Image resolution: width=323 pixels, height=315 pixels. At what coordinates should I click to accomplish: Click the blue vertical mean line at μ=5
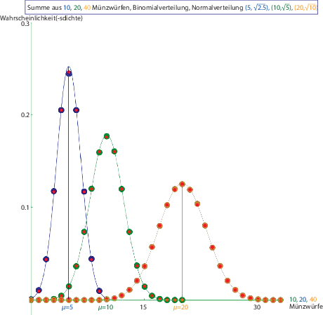tap(68, 187)
